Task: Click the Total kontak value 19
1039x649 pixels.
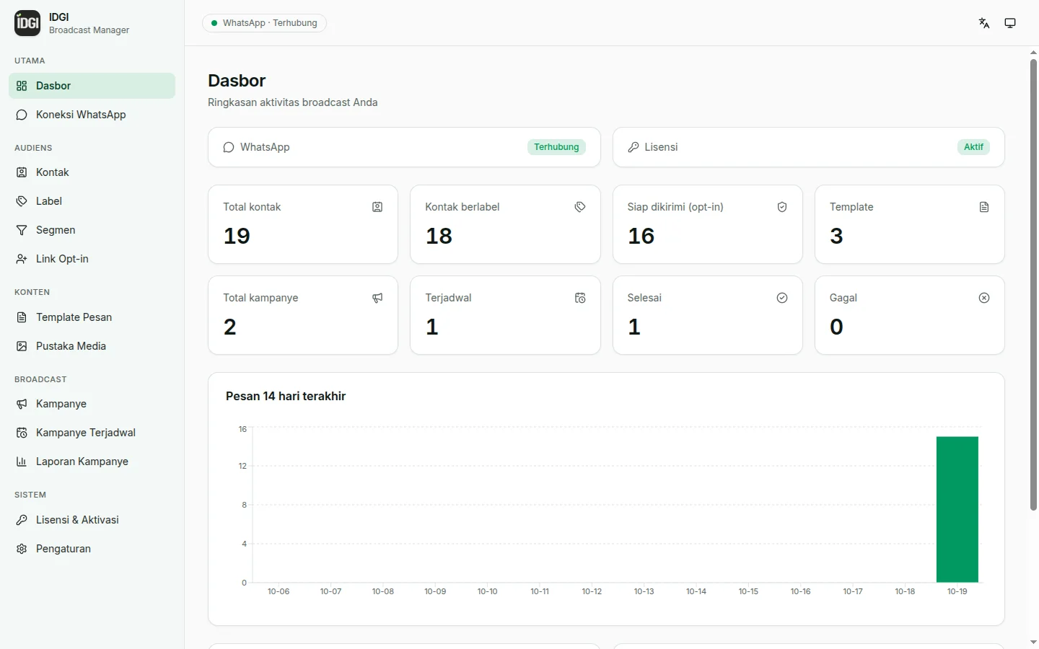Action: point(237,236)
